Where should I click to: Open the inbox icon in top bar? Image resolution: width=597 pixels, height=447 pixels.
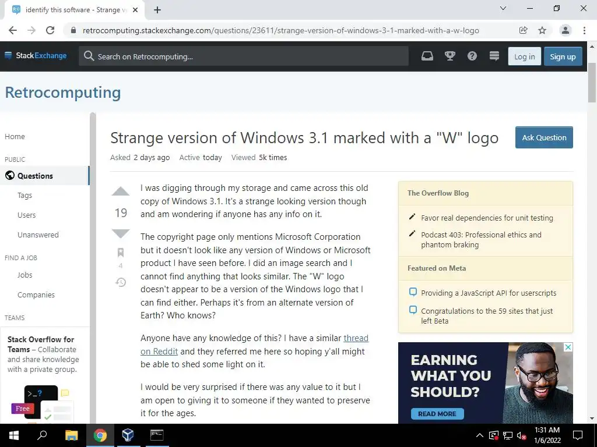[427, 56]
